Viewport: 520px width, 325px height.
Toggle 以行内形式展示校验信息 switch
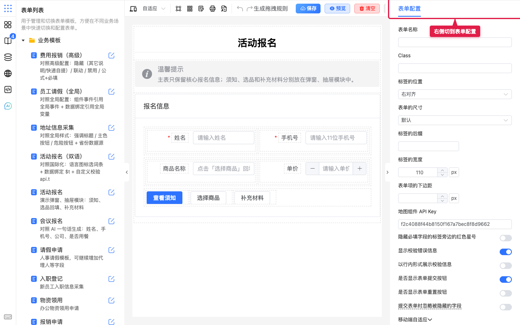(506, 266)
